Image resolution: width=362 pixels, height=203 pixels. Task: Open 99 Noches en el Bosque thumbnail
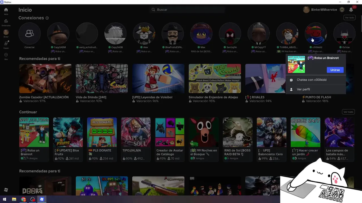(x=204, y=132)
